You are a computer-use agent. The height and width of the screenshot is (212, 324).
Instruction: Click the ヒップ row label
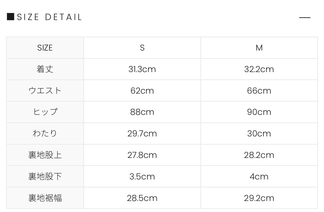coord(45,112)
